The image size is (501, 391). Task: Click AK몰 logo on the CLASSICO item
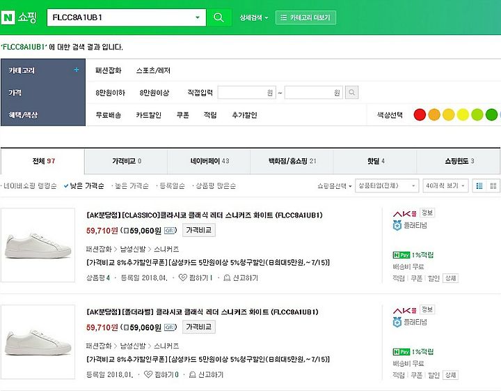[x=405, y=214]
